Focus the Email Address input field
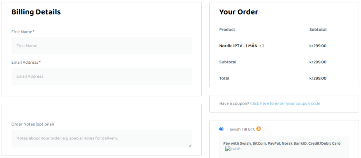The image size is (361, 158). [x=102, y=76]
